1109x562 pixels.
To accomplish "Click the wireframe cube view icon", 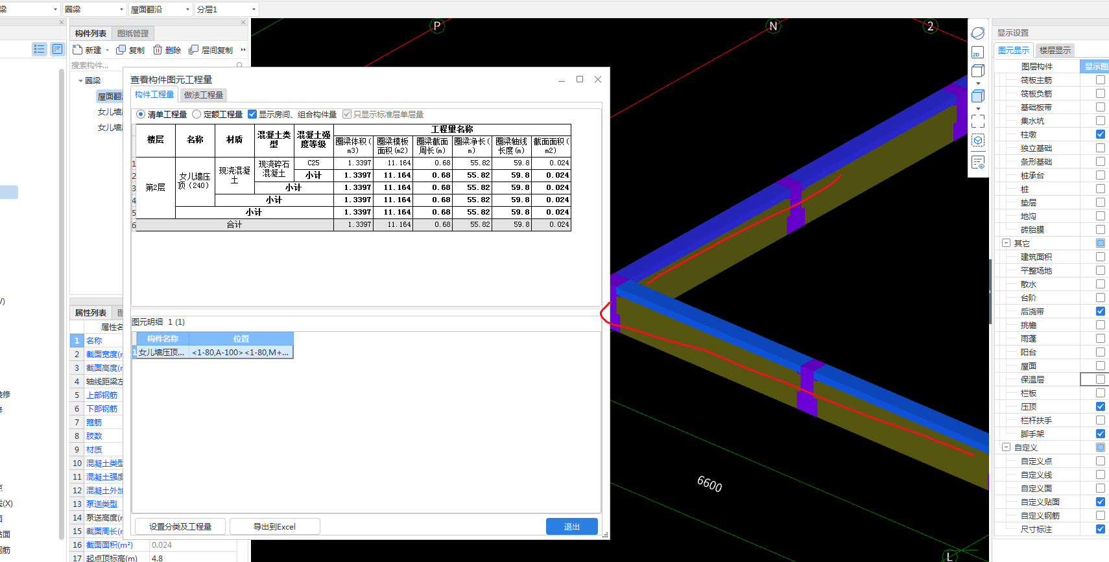I will coord(978,71).
